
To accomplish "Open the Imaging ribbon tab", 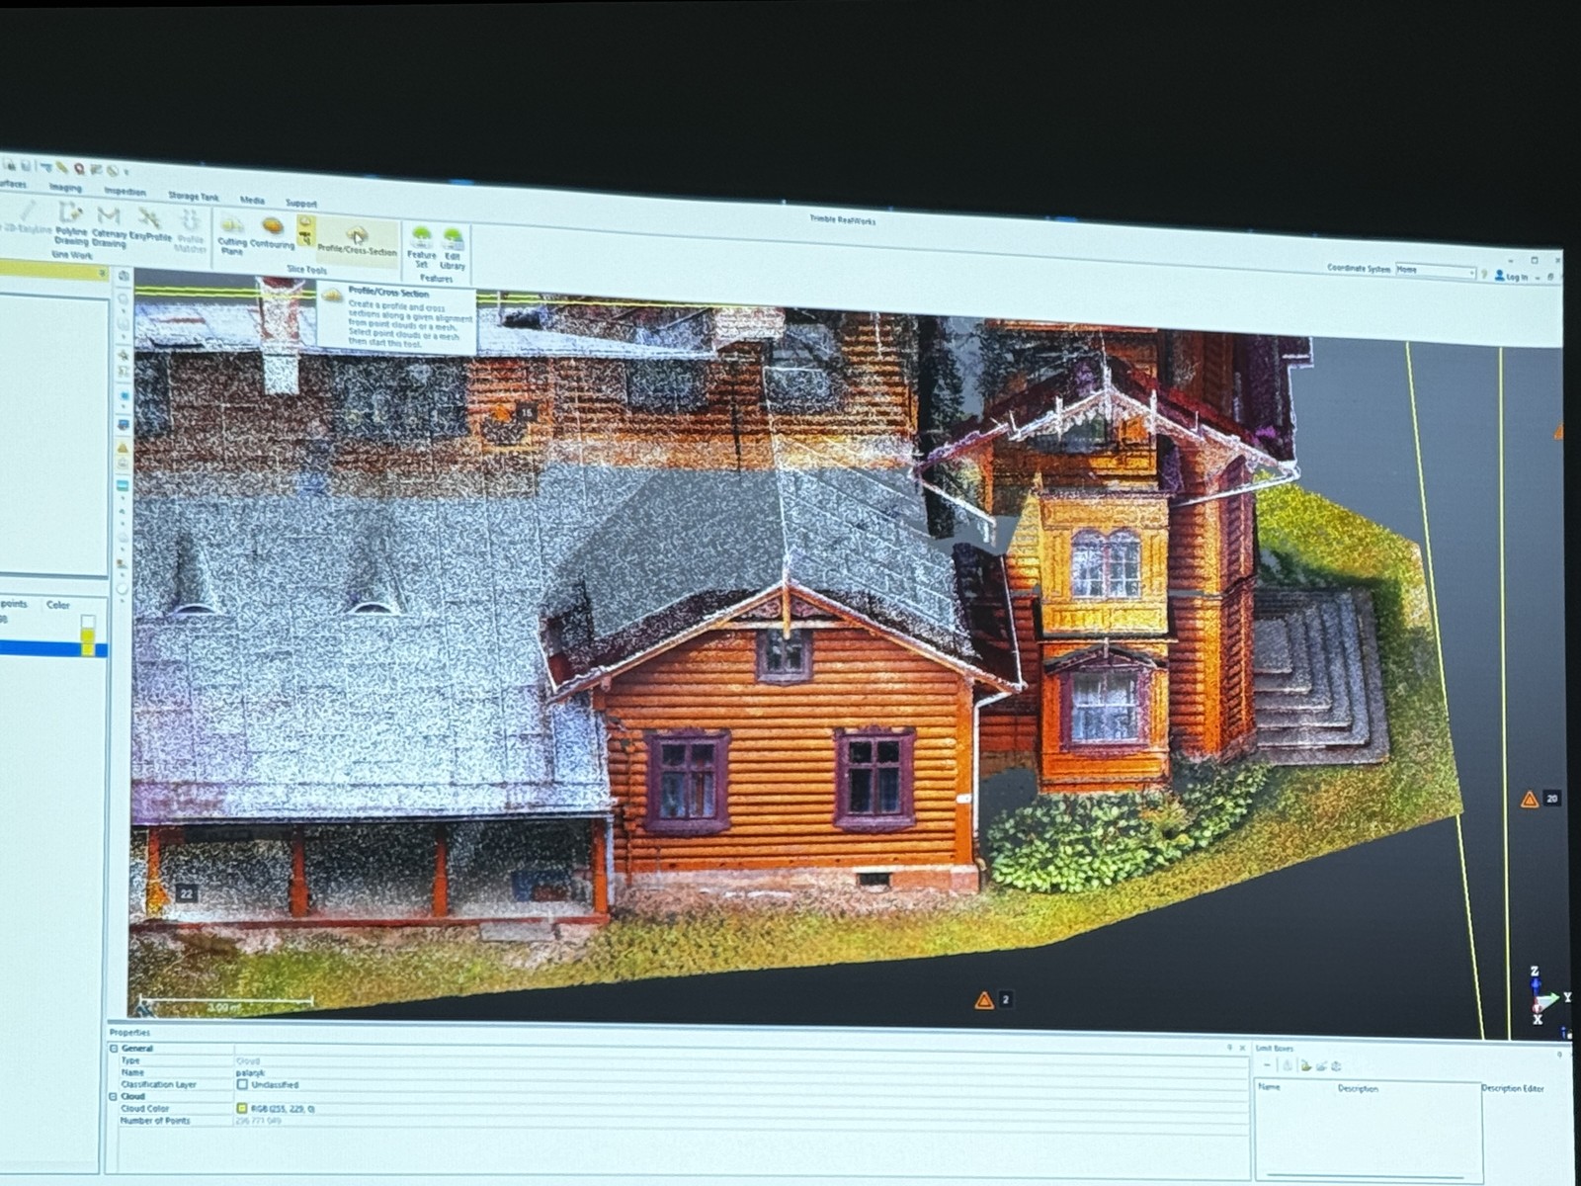I will 65,187.
